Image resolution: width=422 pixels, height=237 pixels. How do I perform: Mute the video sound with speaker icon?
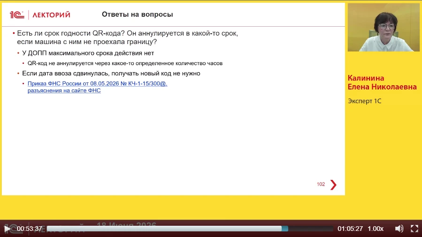399,229
